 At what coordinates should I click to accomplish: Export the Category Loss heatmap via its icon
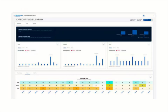point(150,77)
